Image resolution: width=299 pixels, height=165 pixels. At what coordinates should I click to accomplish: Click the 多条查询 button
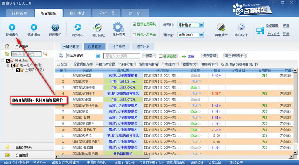209,56
